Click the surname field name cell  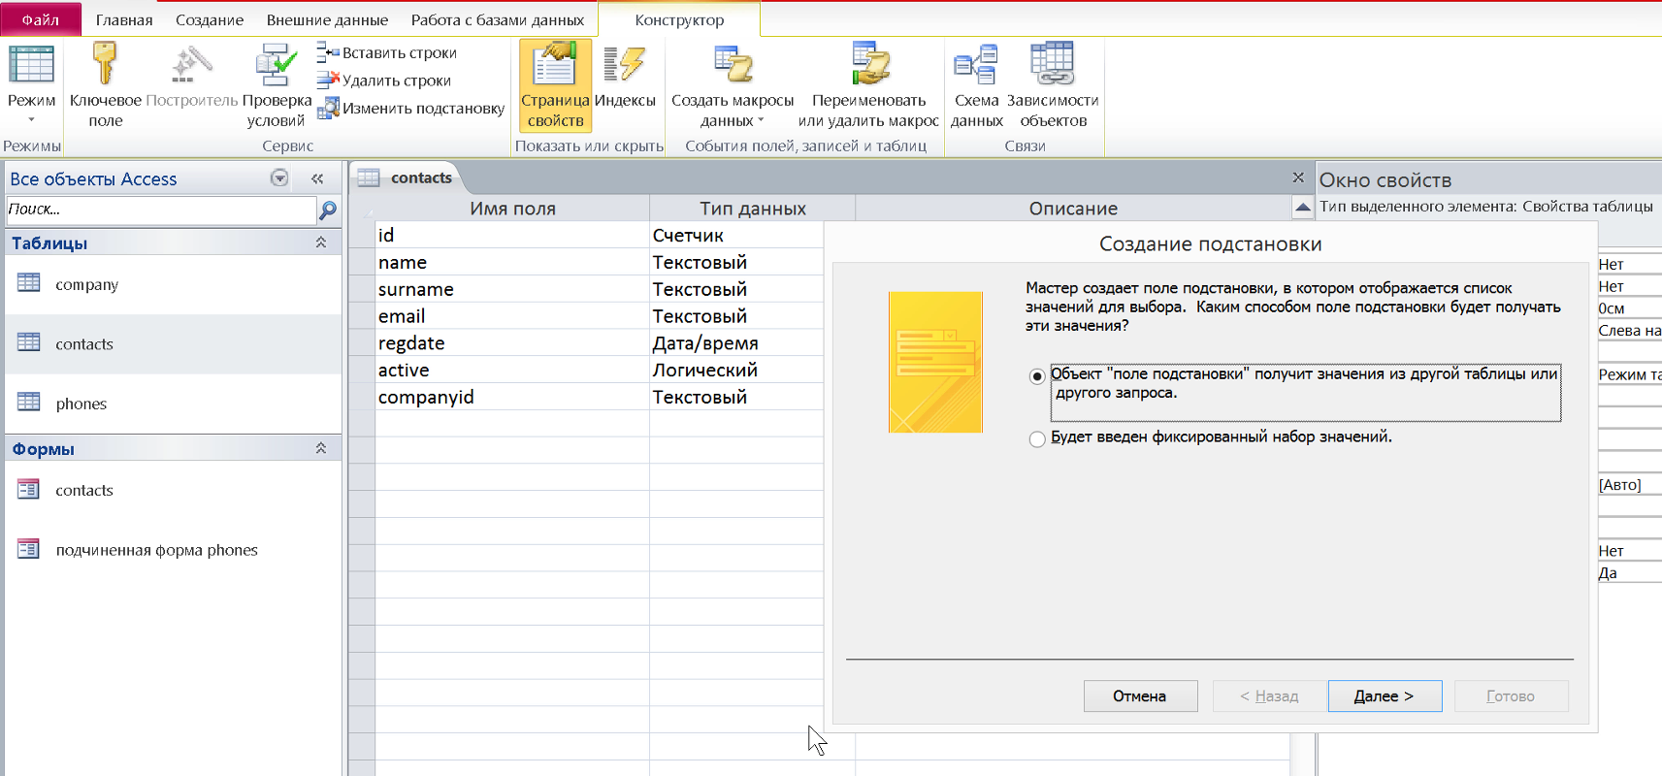click(512, 289)
